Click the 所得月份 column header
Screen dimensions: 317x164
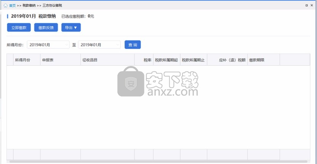click(27, 60)
